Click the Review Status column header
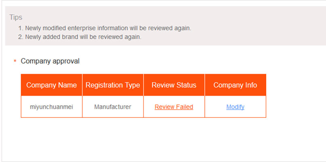The width and height of the screenshot is (326, 162). point(174,85)
